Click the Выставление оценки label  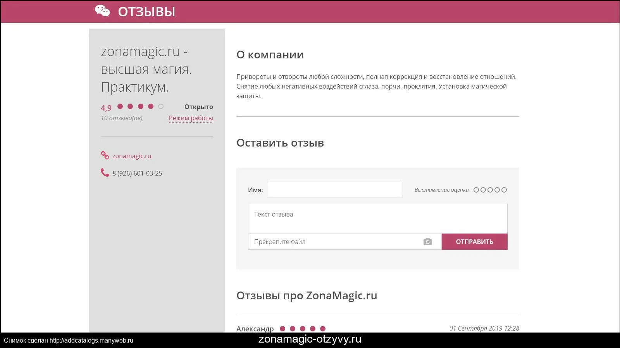click(x=441, y=190)
